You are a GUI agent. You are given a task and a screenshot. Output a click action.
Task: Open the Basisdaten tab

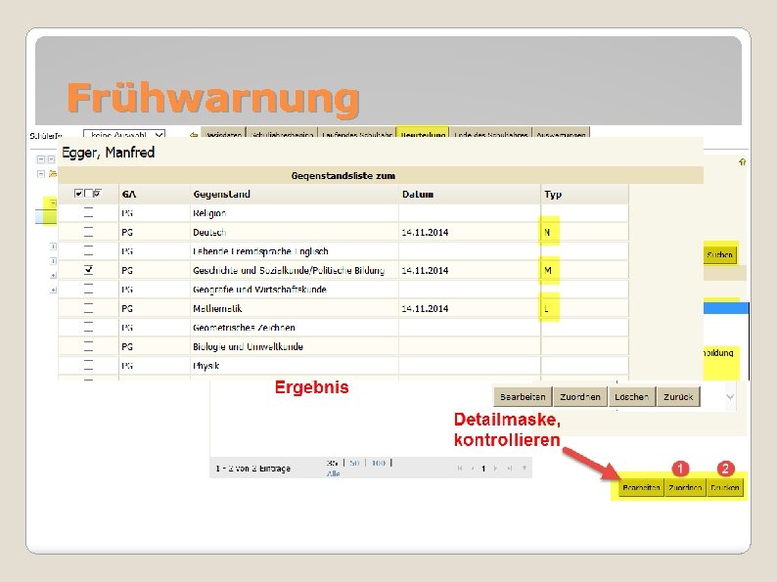click(223, 134)
